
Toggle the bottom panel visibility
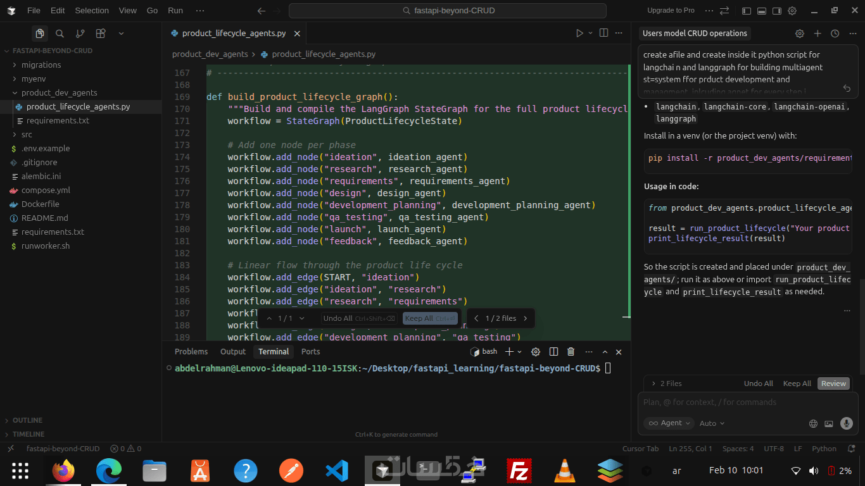762,11
